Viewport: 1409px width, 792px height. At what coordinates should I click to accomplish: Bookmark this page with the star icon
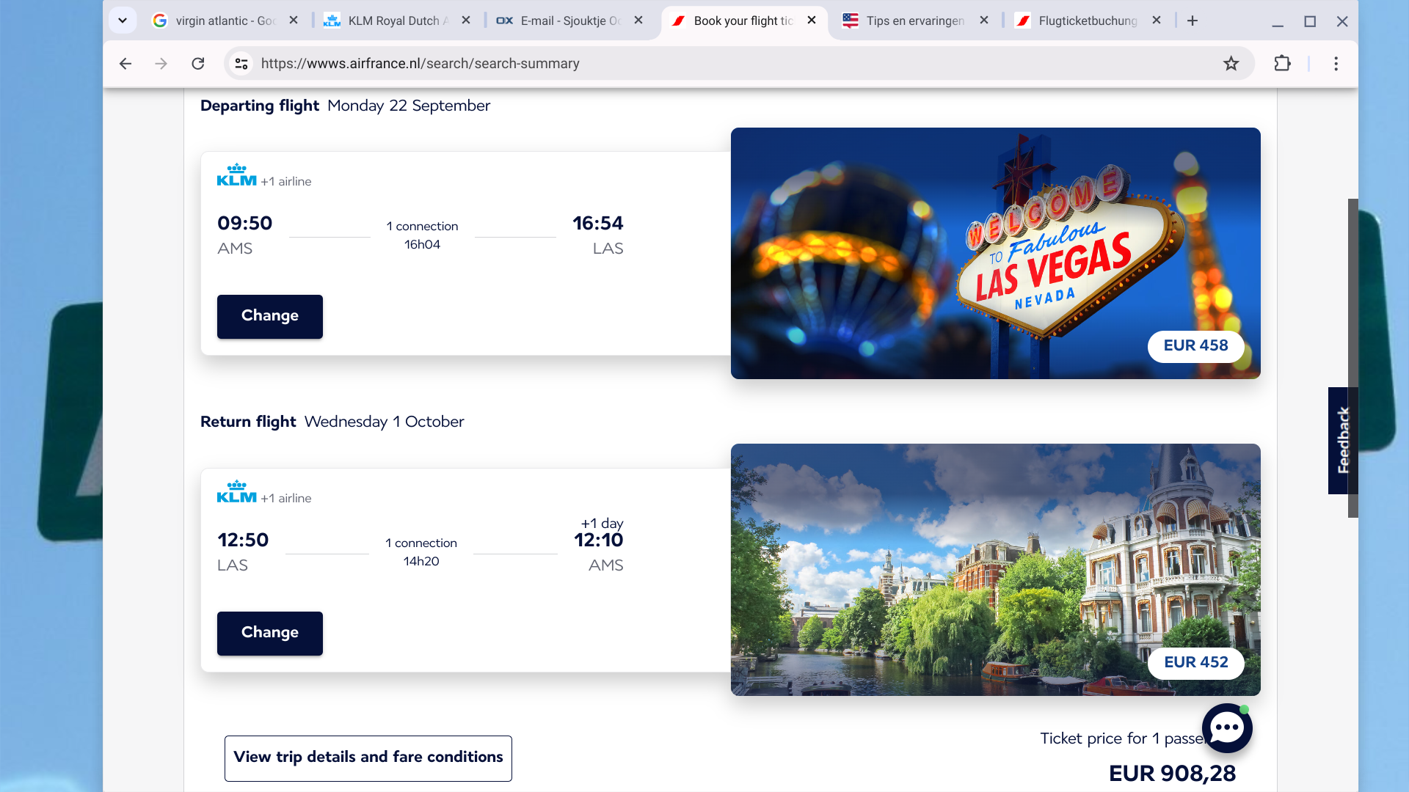[1231, 64]
